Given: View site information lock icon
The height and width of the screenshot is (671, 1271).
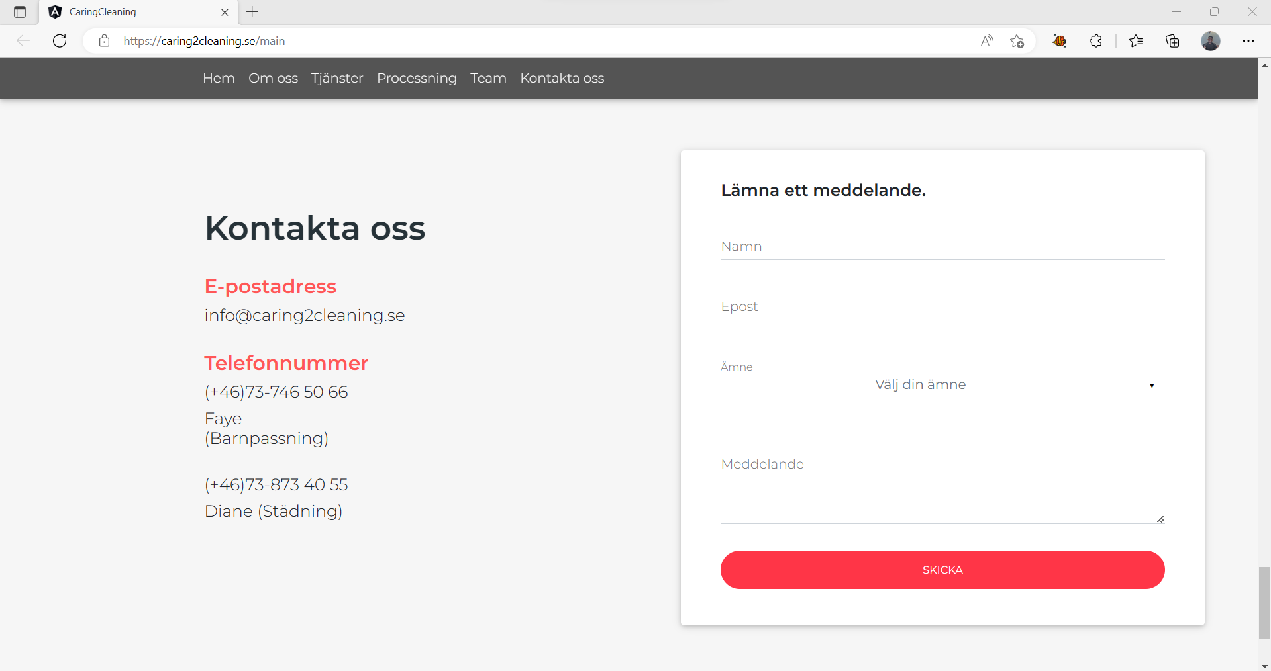Looking at the screenshot, I should [104, 41].
